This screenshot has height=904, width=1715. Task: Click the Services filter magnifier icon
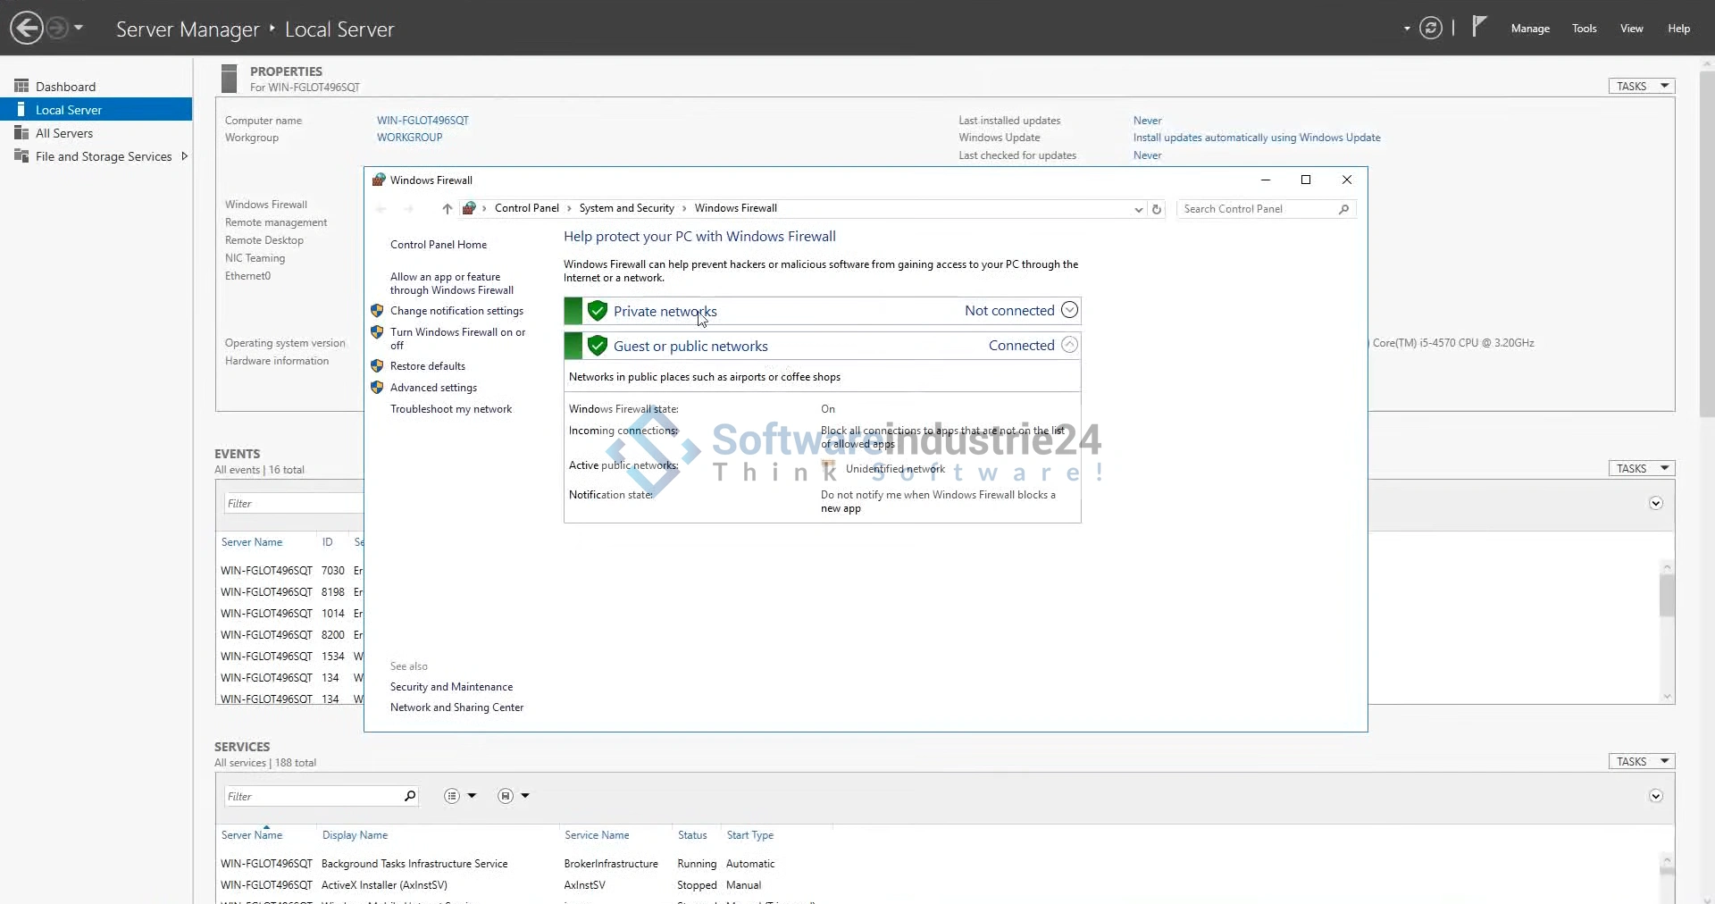point(410,796)
